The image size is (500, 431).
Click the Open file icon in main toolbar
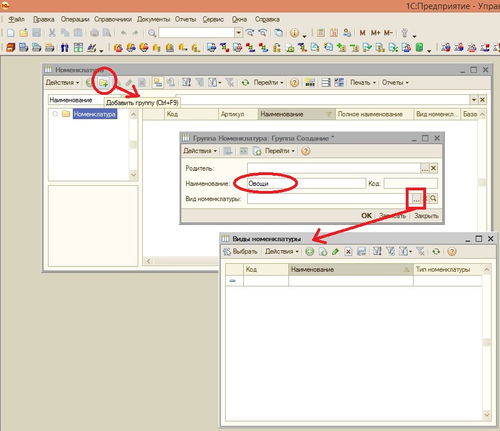point(24,33)
